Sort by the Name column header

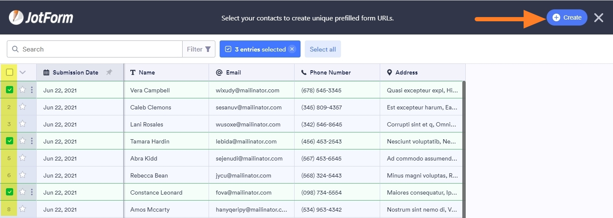click(146, 72)
